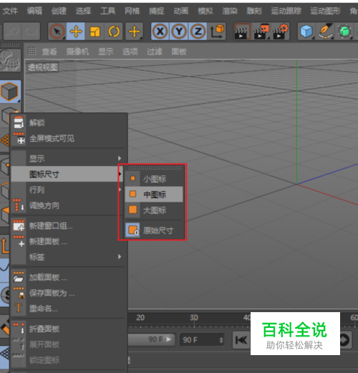Image resolution: width=358 pixels, height=373 pixels.
Task: Open the 网格 menu
Action: 132,11
